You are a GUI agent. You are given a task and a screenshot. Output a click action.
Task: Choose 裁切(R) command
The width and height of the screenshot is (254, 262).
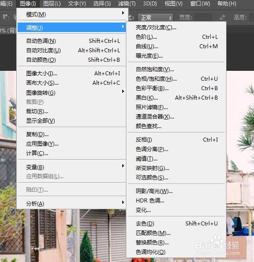(72, 111)
